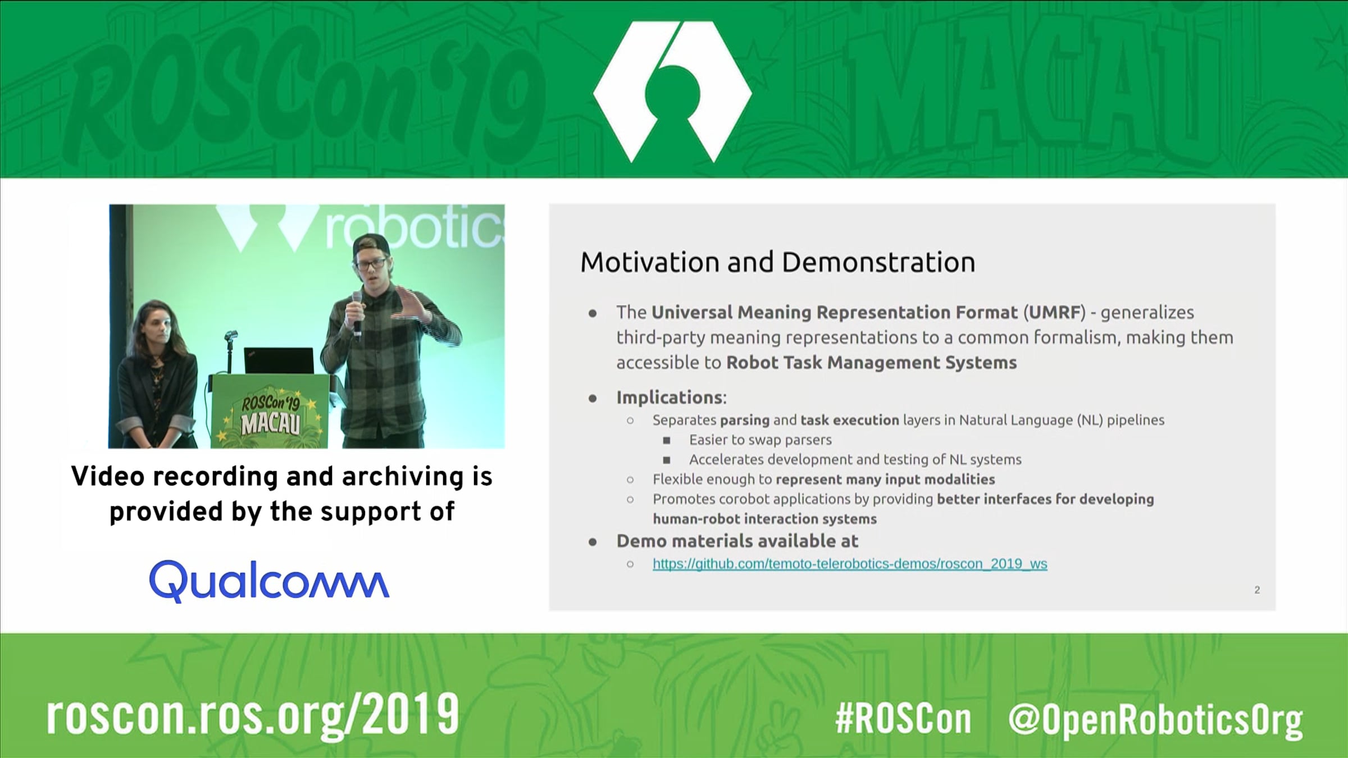Click the robotics logo behind the speaker
Image resolution: width=1348 pixels, height=758 pixels.
click(359, 227)
